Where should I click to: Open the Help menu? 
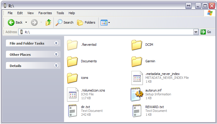pos(72,13)
